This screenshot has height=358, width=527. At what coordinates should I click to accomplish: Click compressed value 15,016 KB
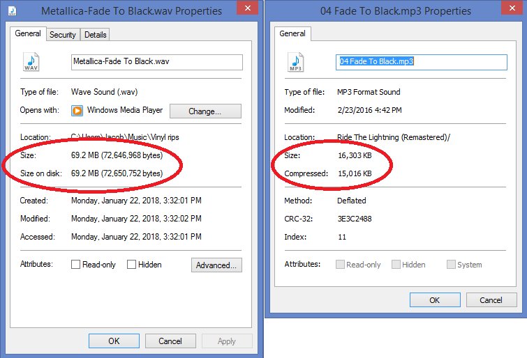point(355,173)
